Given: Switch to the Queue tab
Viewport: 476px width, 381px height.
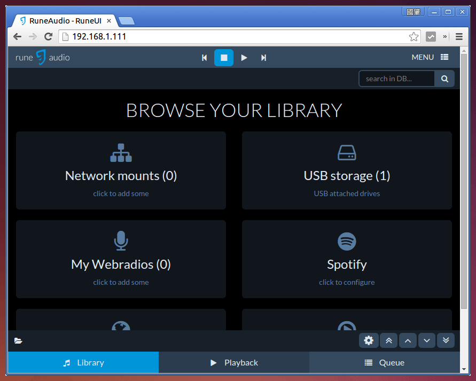Looking at the screenshot, I should (385, 362).
